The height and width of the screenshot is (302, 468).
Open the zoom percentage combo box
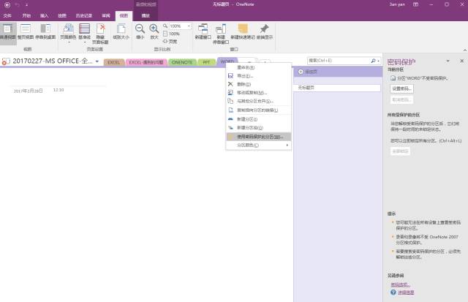[x=180, y=26]
